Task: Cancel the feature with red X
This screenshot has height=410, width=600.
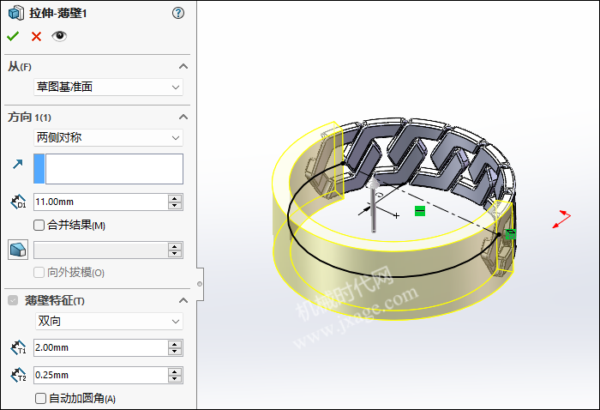Action: click(36, 36)
